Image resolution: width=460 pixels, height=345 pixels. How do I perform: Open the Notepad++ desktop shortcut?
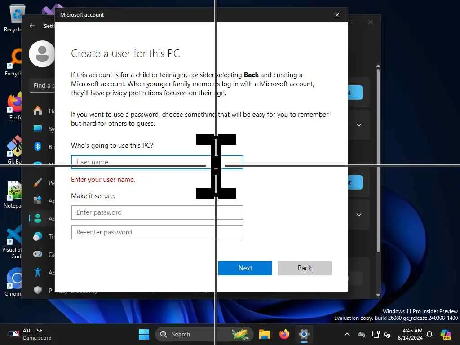(13, 194)
